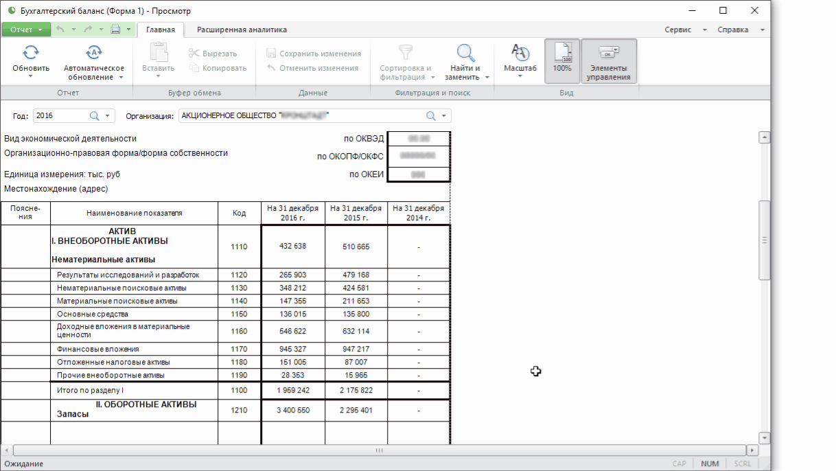Screen dimensions: 836x471
Task: Click the print icon in quick access toolbar
Action: coord(115,30)
